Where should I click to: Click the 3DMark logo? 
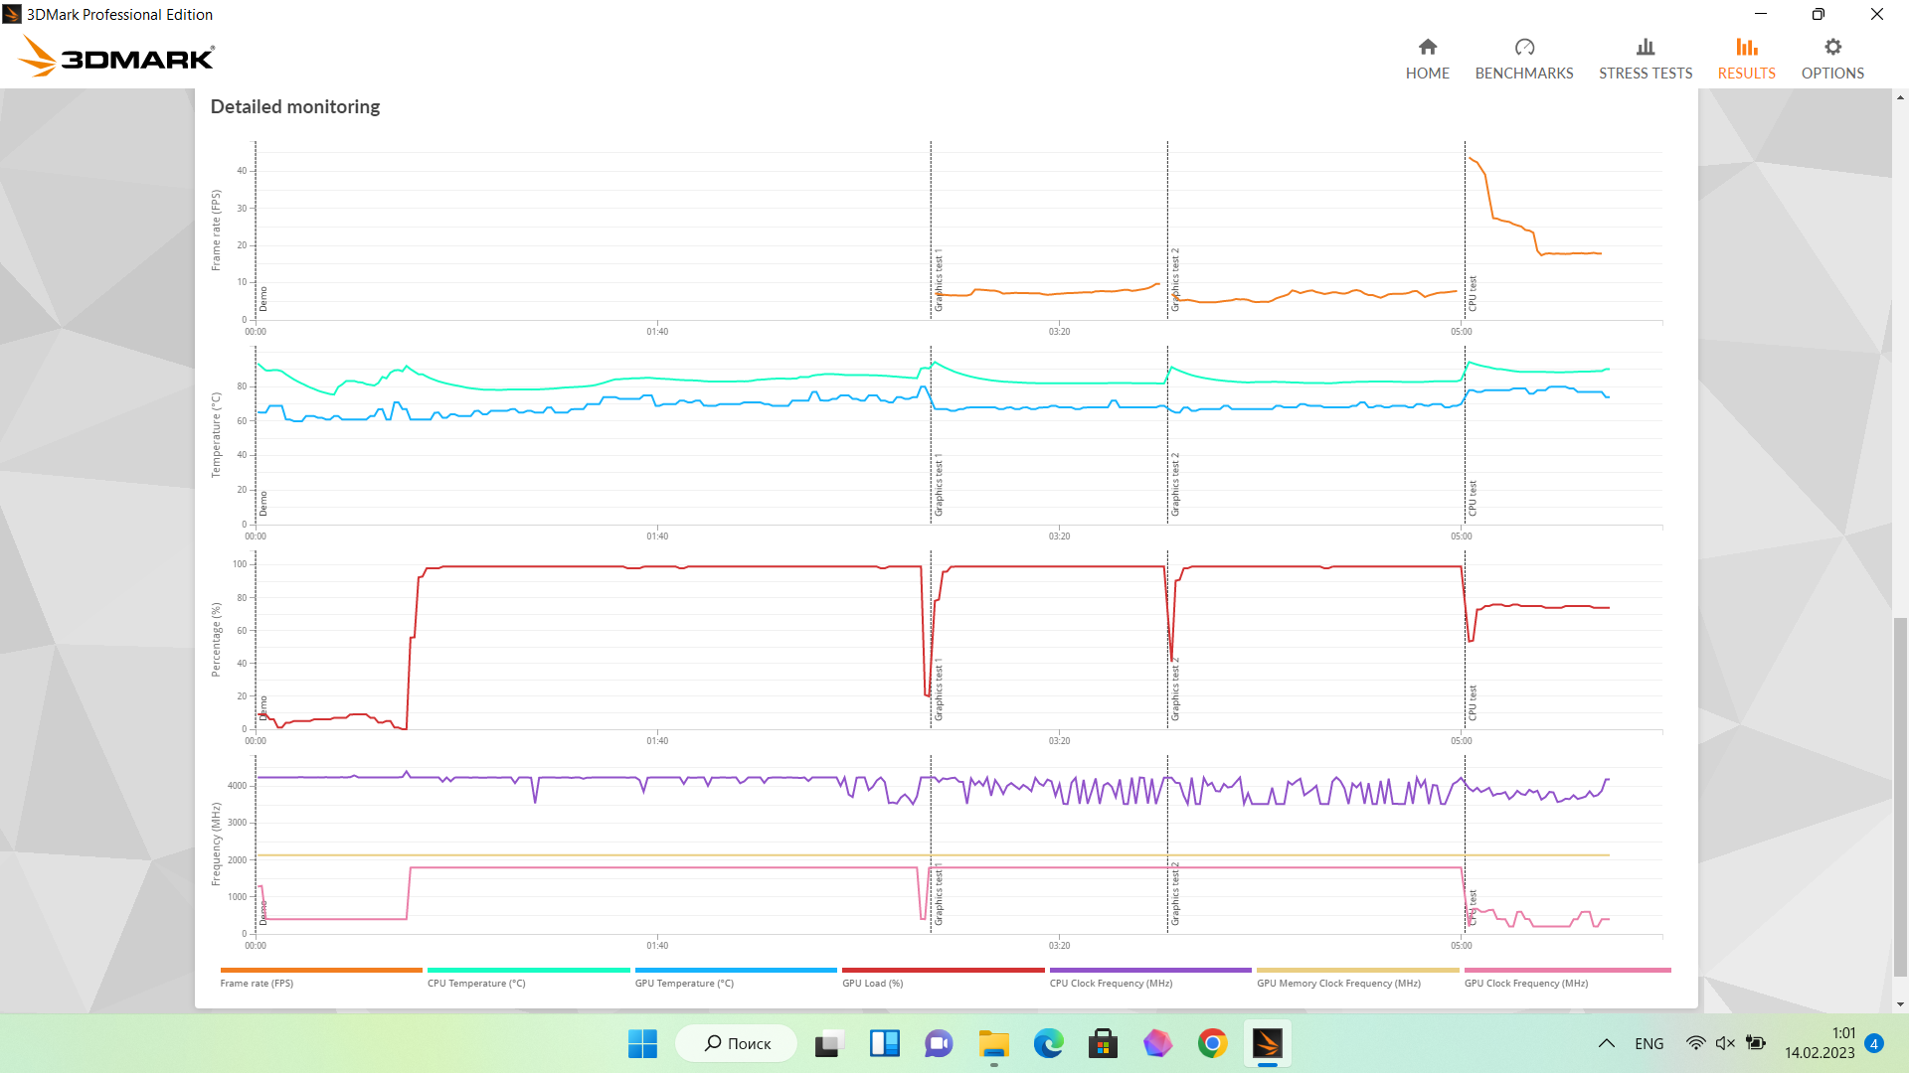[116, 57]
